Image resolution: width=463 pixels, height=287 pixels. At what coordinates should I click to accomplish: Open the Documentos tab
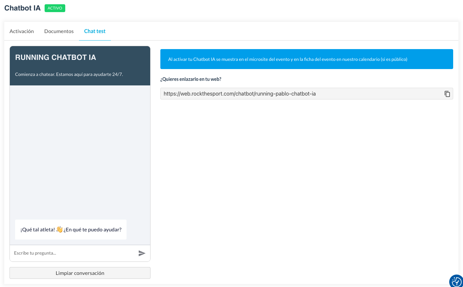[x=59, y=31]
